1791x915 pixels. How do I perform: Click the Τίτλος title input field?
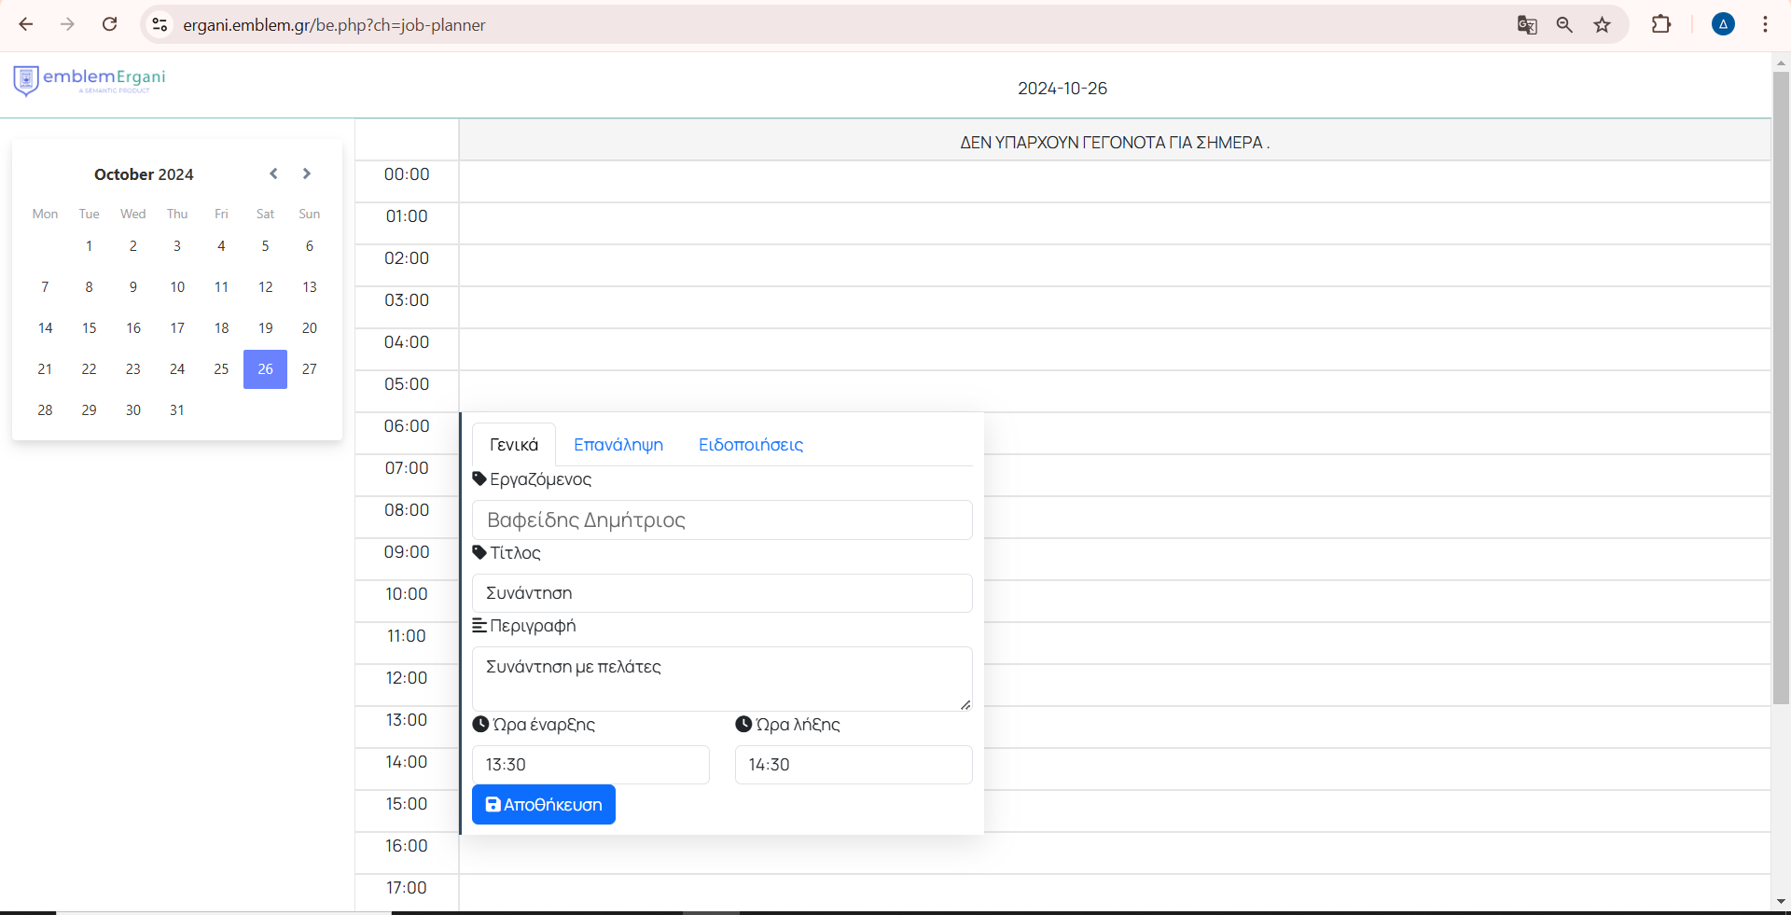click(721, 593)
